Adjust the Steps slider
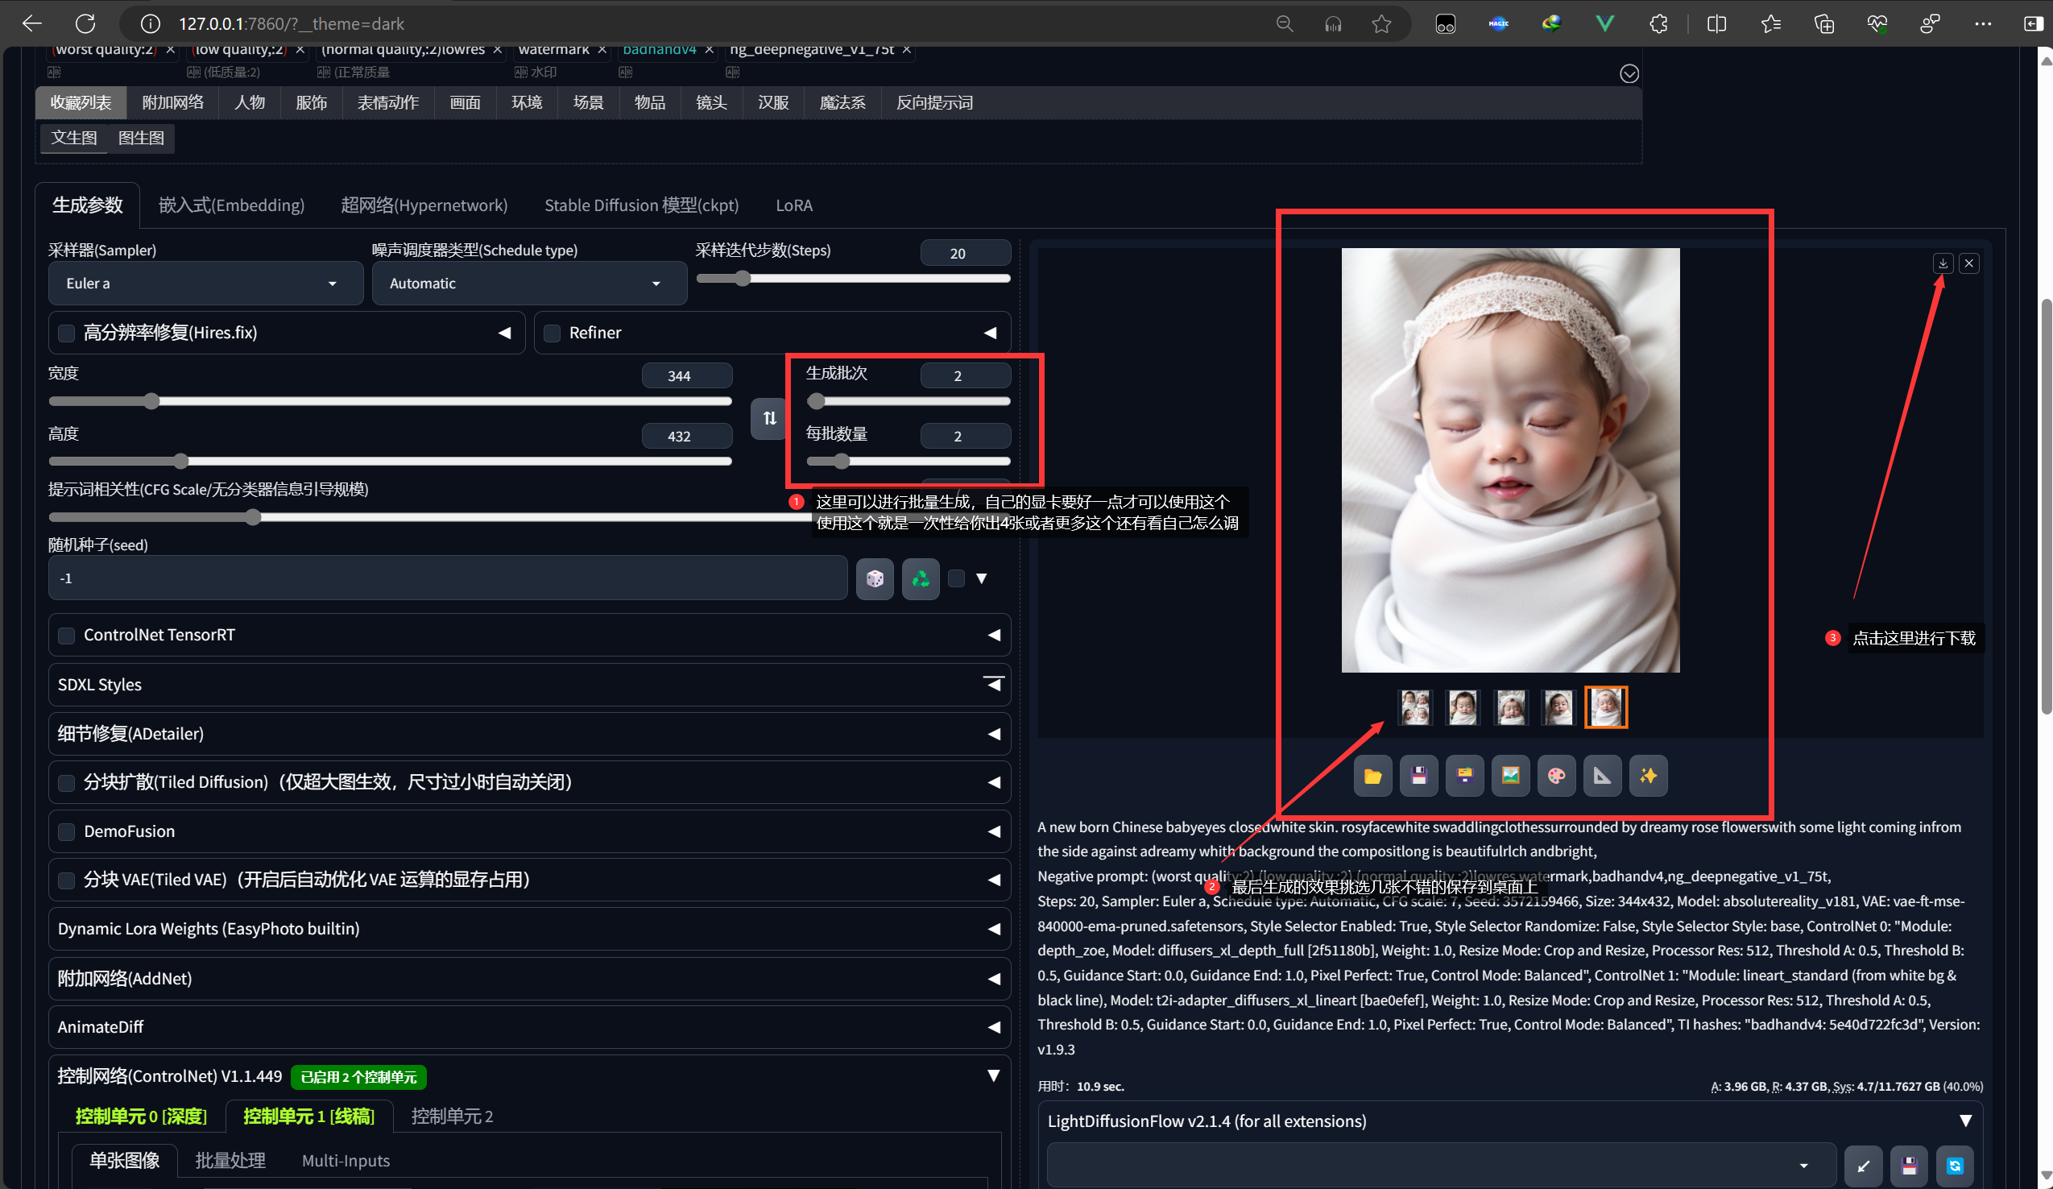Screen dimensions: 2053x1189 pos(853,279)
